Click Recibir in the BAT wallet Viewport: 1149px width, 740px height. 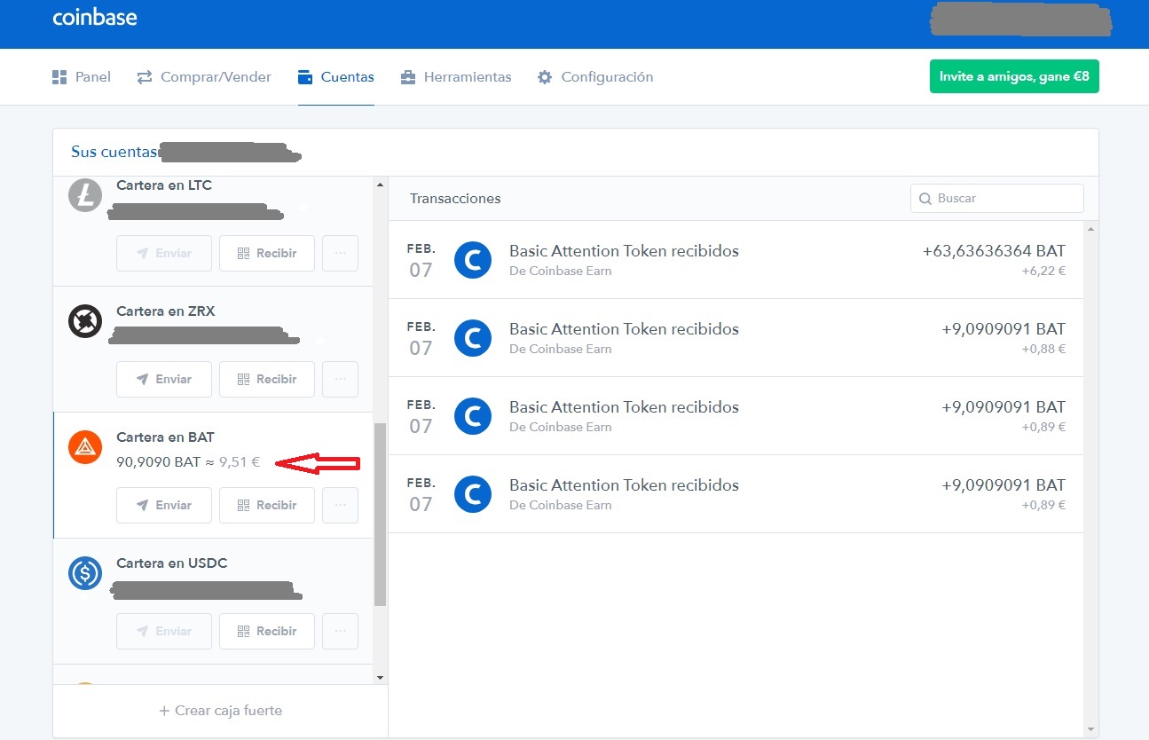point(267,505)
